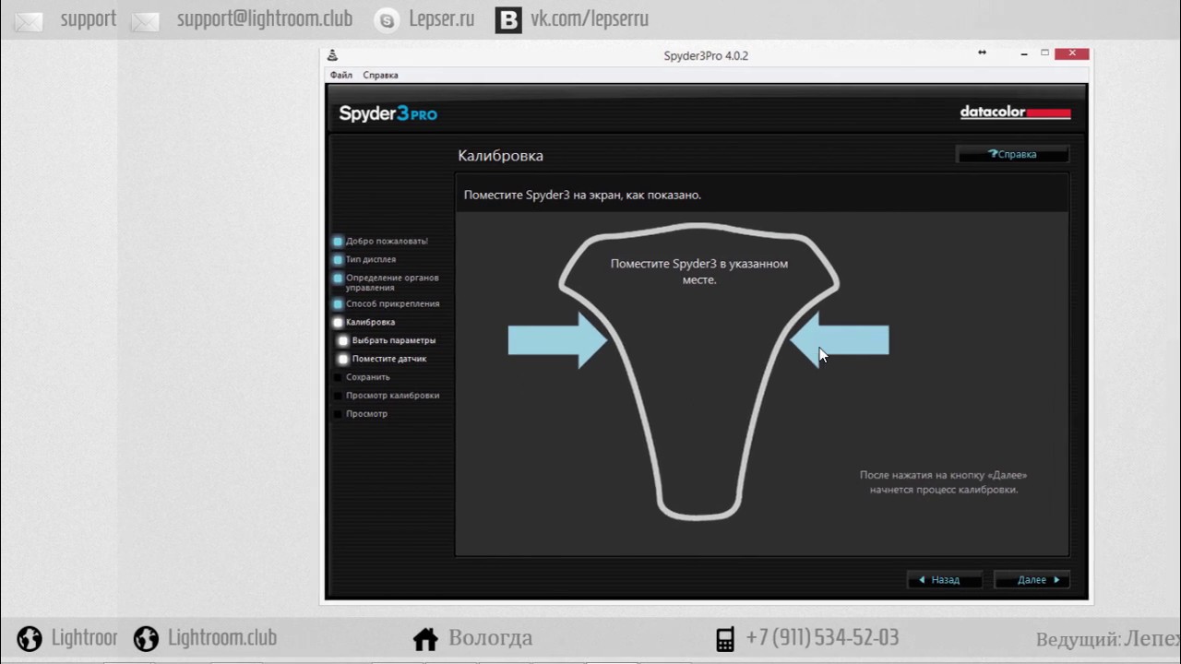
Task: Click the Skype icon beside Lepser.ru
Action: tap(387, 20)
